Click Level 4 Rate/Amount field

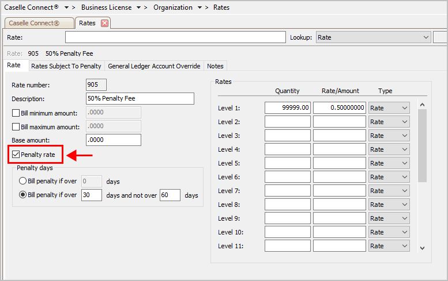pos(340,149)
